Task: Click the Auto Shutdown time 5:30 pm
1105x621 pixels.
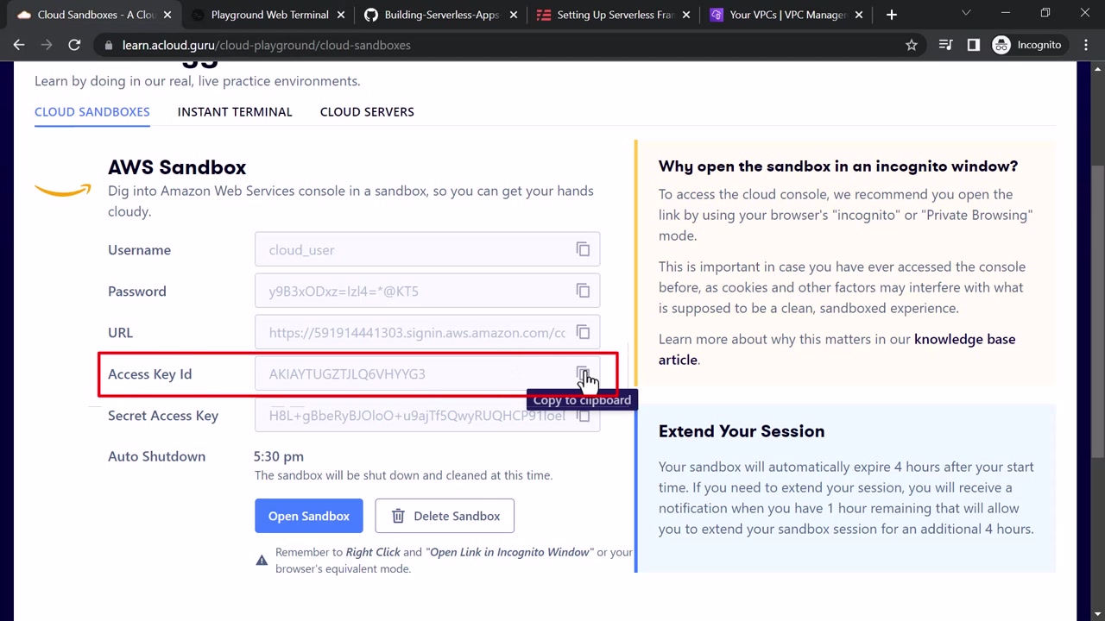Action: (x=279, y=456)
